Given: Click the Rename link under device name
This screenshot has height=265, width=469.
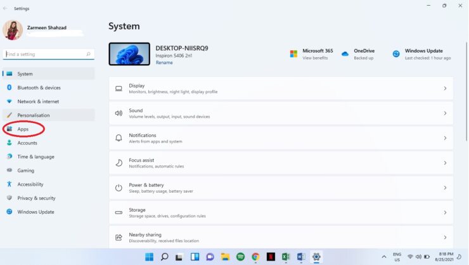Looking at the screenshot, I should [164, 63].
